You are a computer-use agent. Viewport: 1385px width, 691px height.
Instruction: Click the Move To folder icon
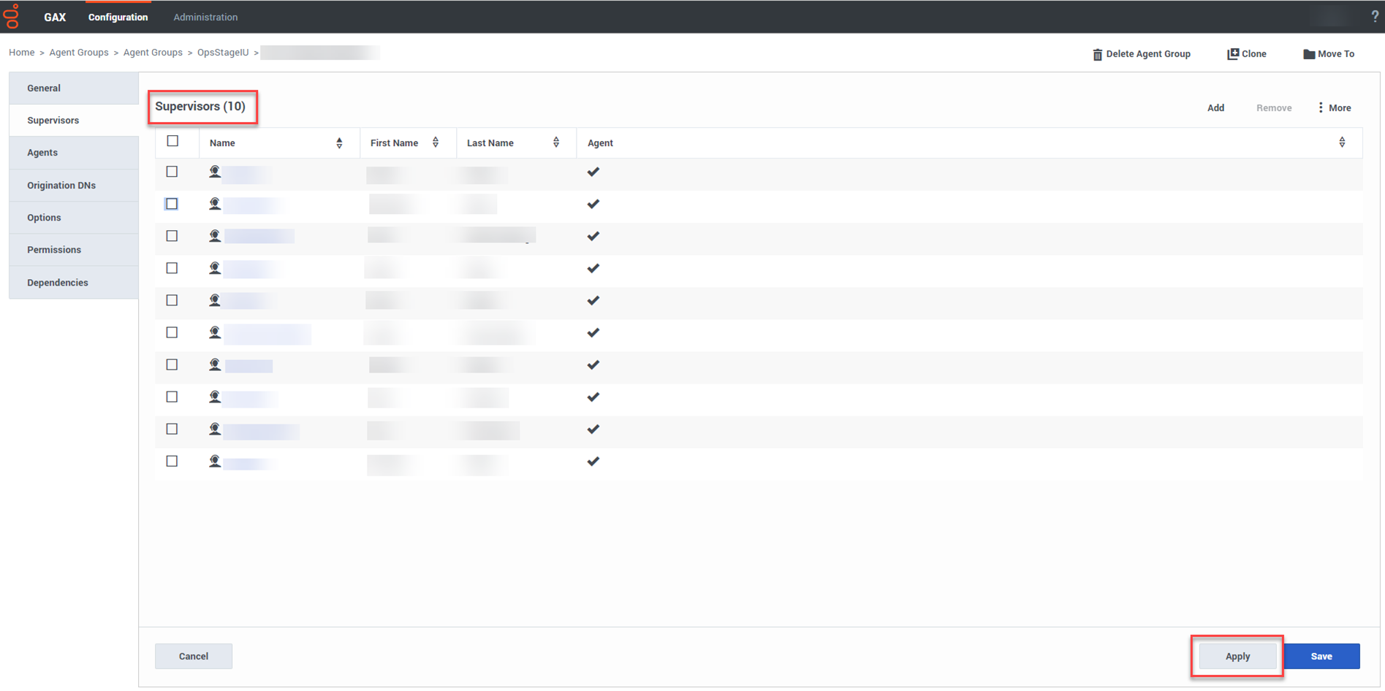[x=1308, y=54]
